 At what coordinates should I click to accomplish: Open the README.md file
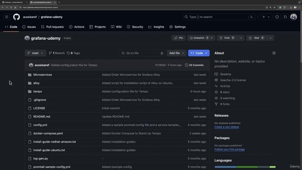point(42,117)
